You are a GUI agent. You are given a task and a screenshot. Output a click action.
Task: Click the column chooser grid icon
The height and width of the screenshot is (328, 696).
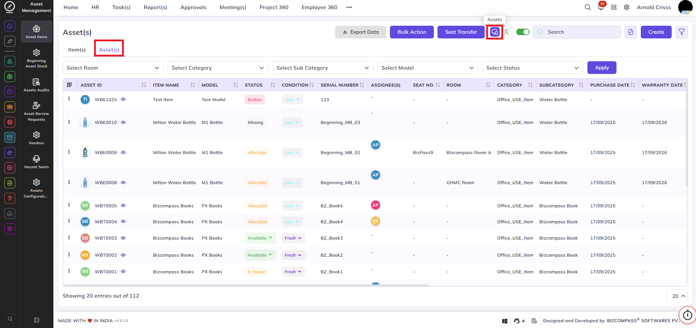[x=70, y=85]
